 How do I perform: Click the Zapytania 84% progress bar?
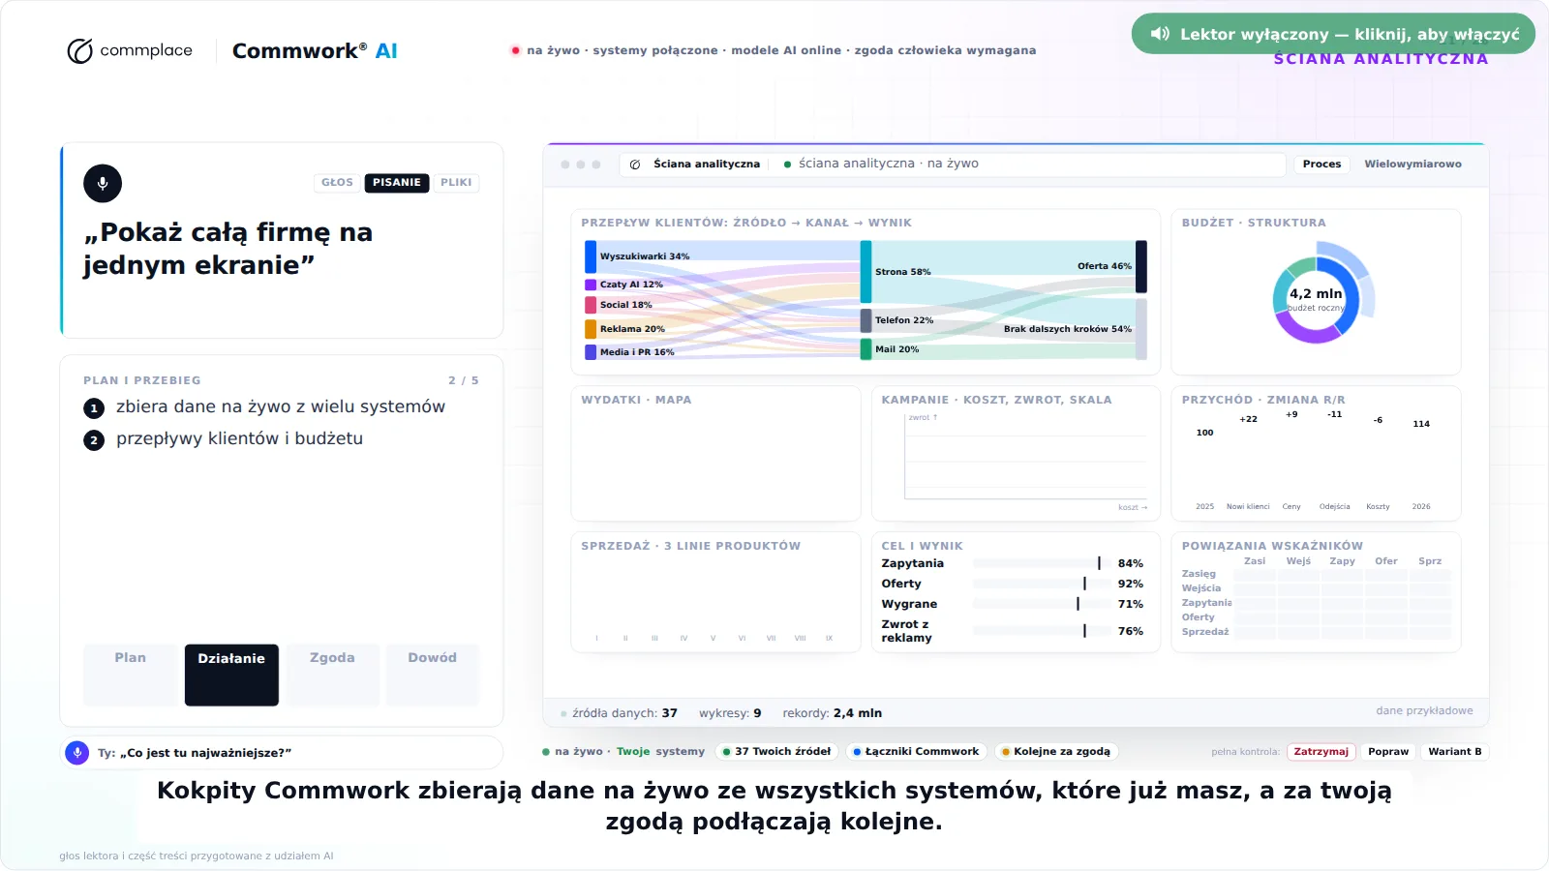click(x=1040, y=563)
